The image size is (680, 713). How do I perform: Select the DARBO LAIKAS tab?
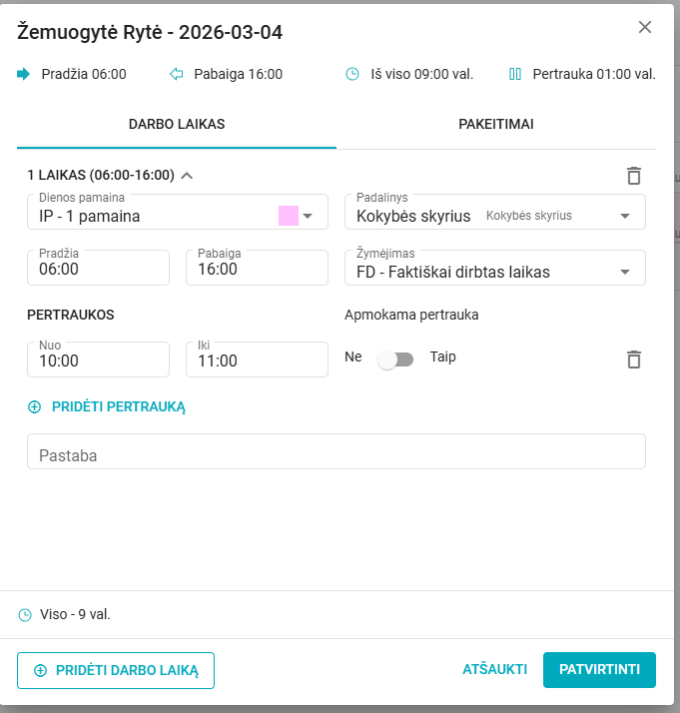coord(177,125)
